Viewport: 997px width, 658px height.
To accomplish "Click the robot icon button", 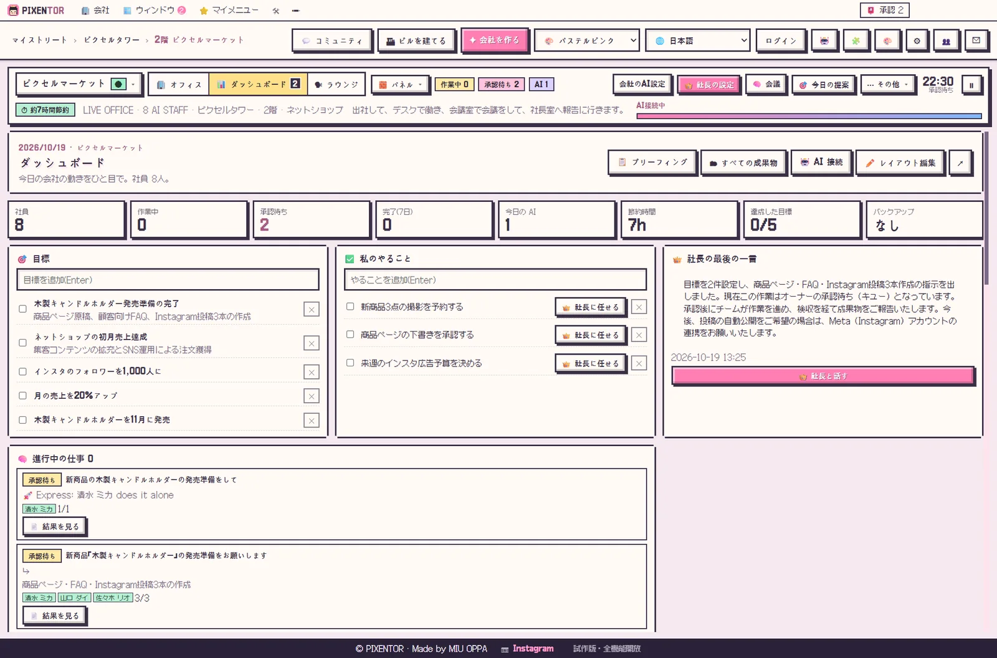I will pyautogui.click(x=824, y=41).
